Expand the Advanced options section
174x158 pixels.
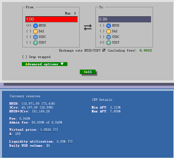click(45, 64)
